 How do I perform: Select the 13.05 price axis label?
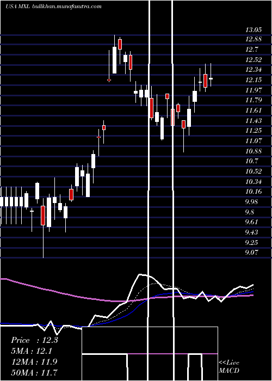tap(254, 30)
